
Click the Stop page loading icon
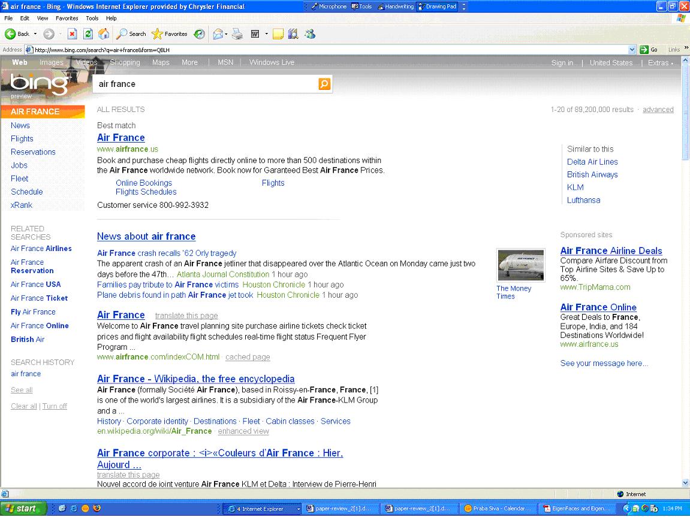(x=73, y=34)
